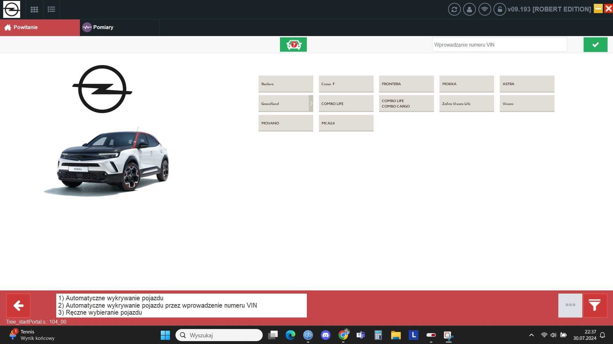Image resolution: width=613 pixels, height=344 pixels.
Task: Click the large Opel logo image
Action: click(x=102, y=89)
